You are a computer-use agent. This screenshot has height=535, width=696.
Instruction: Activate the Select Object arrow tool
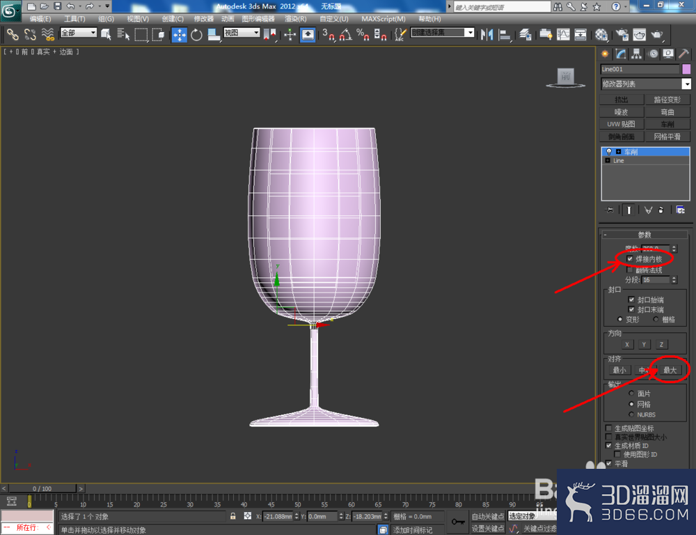tap(106, 34)
